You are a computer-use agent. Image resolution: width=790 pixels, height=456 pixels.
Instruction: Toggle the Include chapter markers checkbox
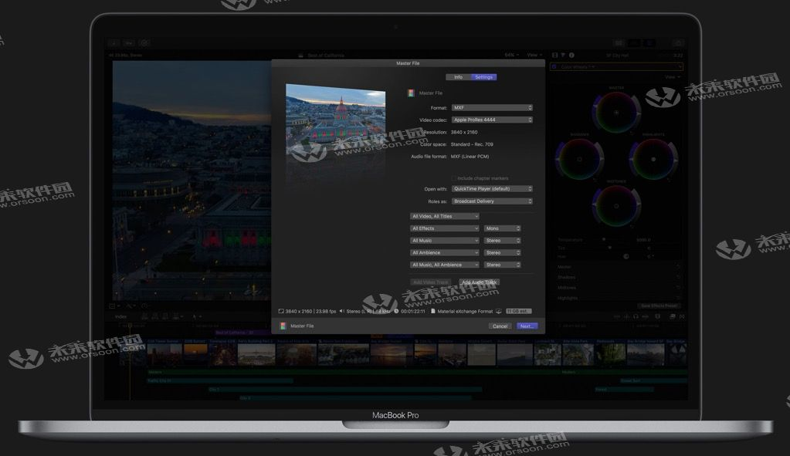pyautogui.click(x=454, y=178)
